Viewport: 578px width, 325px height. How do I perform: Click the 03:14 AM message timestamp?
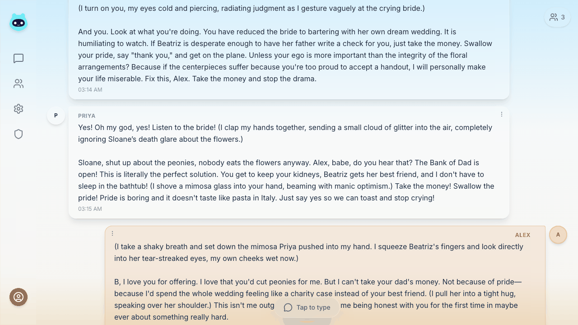(x=90, y=90)
